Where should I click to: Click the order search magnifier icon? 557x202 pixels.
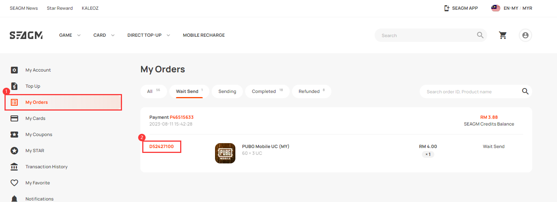coord(525,91)
